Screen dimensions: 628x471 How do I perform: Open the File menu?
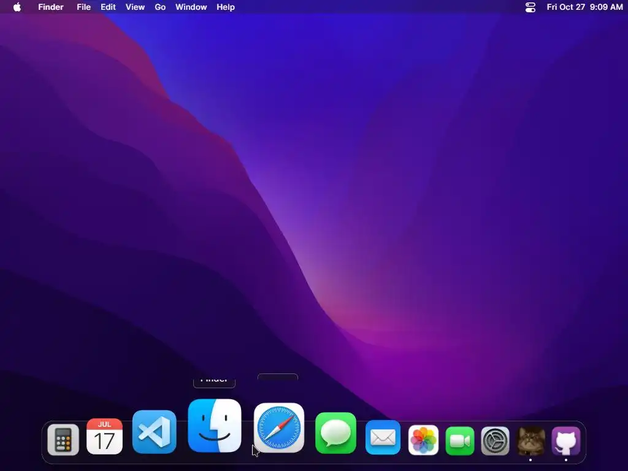click(x=83, y=7)
